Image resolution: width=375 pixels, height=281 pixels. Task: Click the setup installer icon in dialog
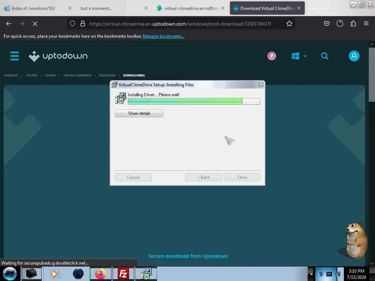[120, 98]
